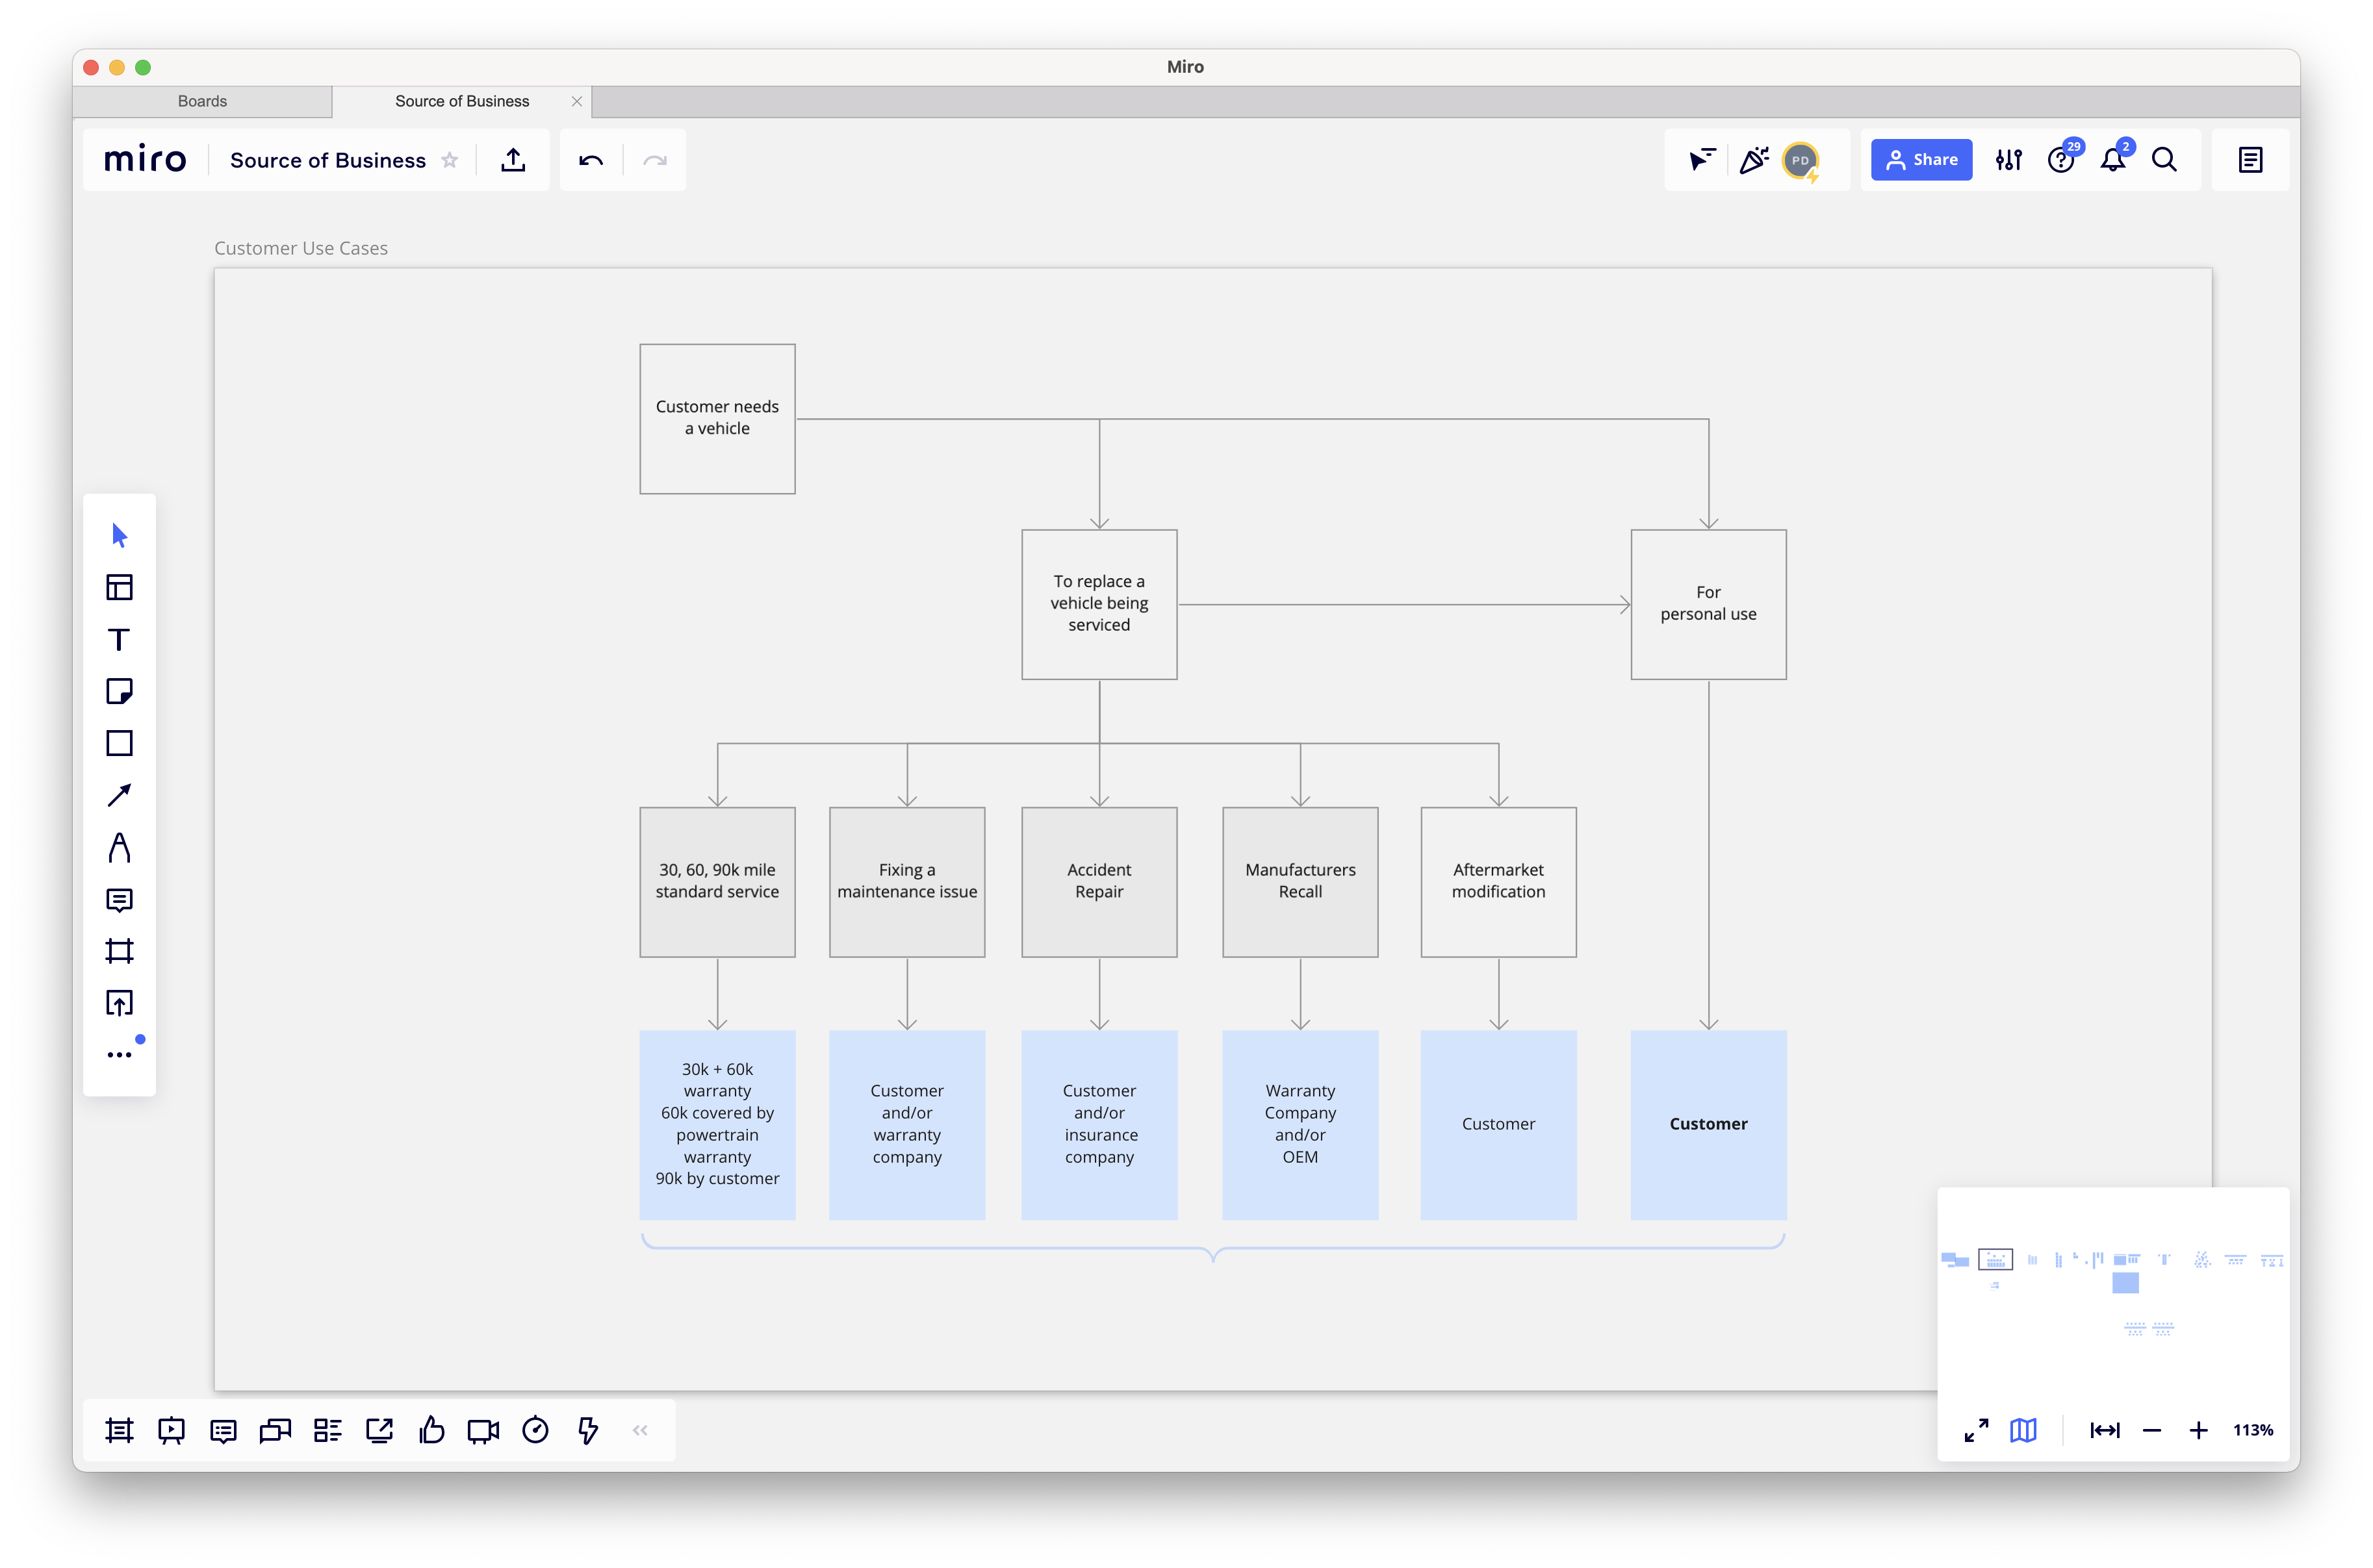Image resolution: width=2373 pixels, height=1568 pixels.
Task: Select the 'Aftermarket modification' box
Action: click(x=1498, y=882)
